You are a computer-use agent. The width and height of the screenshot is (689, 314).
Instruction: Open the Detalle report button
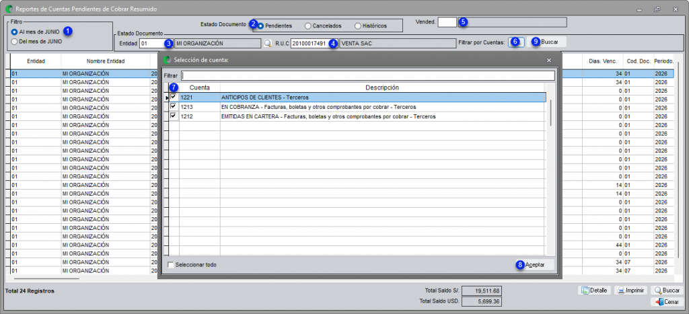click(x=595, y=290)
